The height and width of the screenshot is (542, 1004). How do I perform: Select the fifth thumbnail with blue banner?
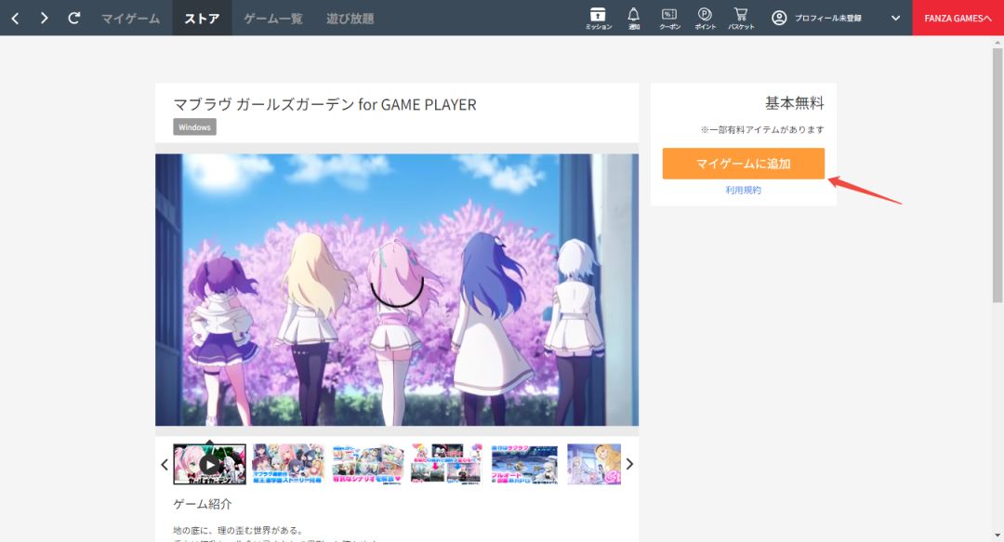tap(525, 464)
